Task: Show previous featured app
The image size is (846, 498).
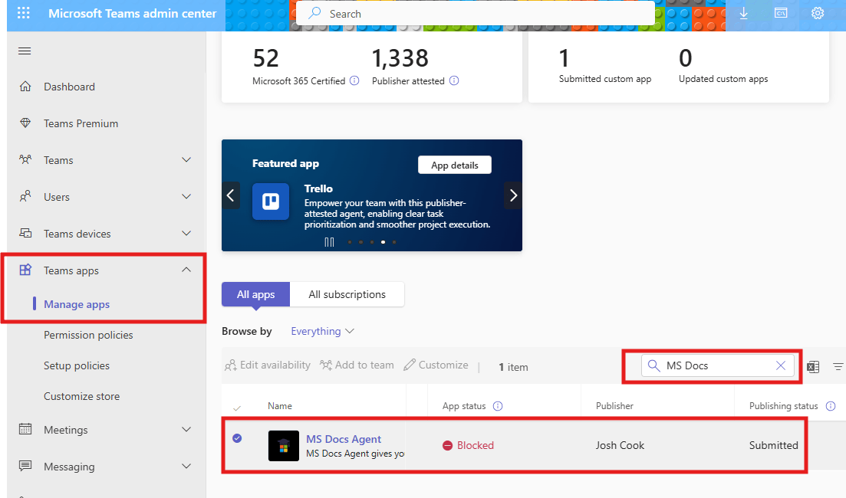Action: click(x=230, y=195)
